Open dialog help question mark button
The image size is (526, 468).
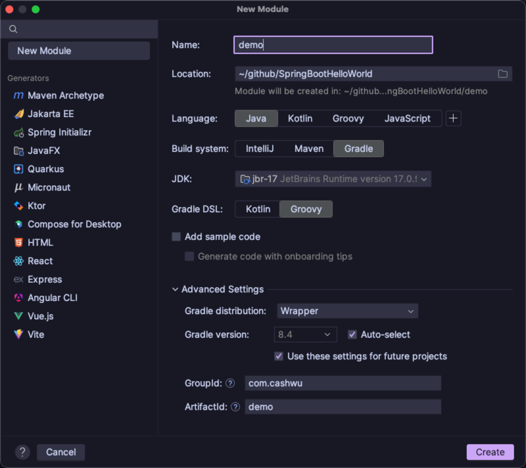(x=22, y=452)
